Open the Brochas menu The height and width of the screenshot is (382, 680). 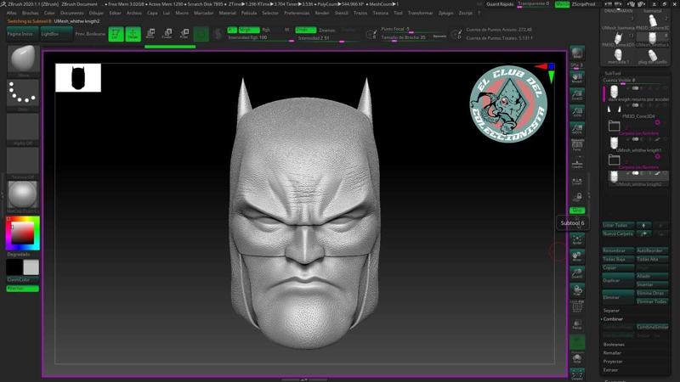pyautogui.click(x=31, y=13)
